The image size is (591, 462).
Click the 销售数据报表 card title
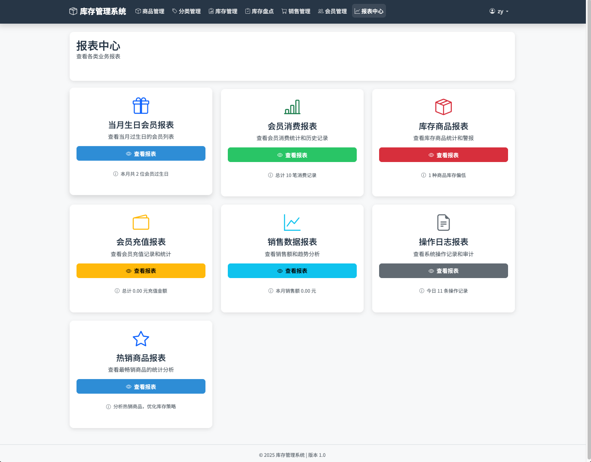pos(292,242)
